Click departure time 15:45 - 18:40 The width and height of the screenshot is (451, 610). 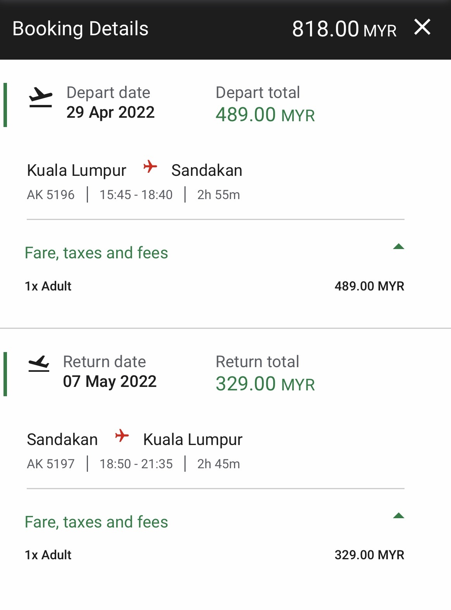(136, 194)
